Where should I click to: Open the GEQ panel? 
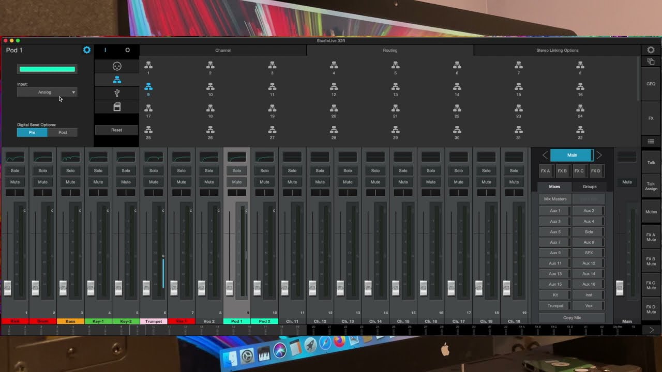651,84
